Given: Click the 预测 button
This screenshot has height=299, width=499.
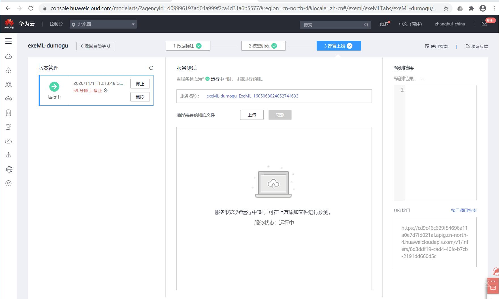Looking at the screenshot, I should [x=280, y=115].
